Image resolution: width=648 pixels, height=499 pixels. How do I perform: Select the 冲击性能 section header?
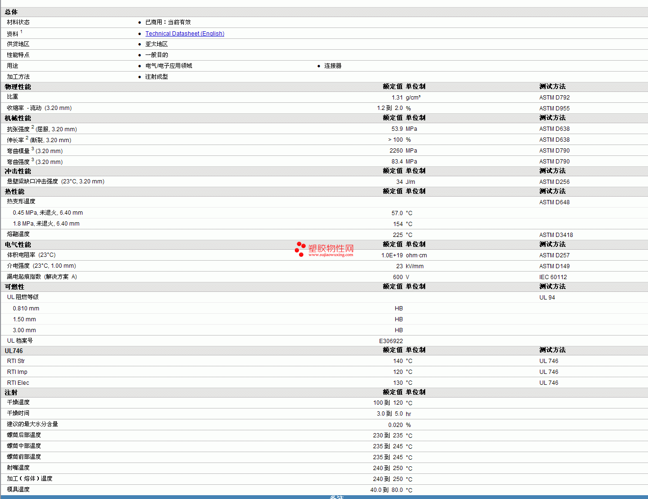18,171
